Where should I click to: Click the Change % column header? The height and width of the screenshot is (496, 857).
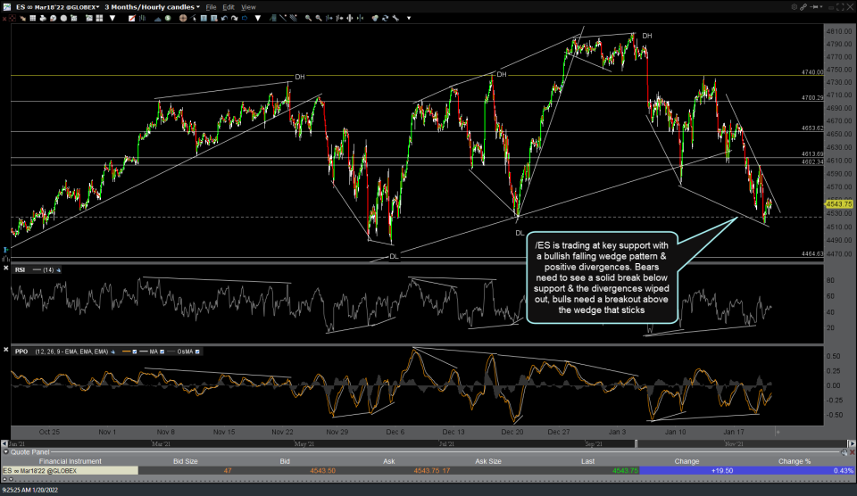coord(795,461)
